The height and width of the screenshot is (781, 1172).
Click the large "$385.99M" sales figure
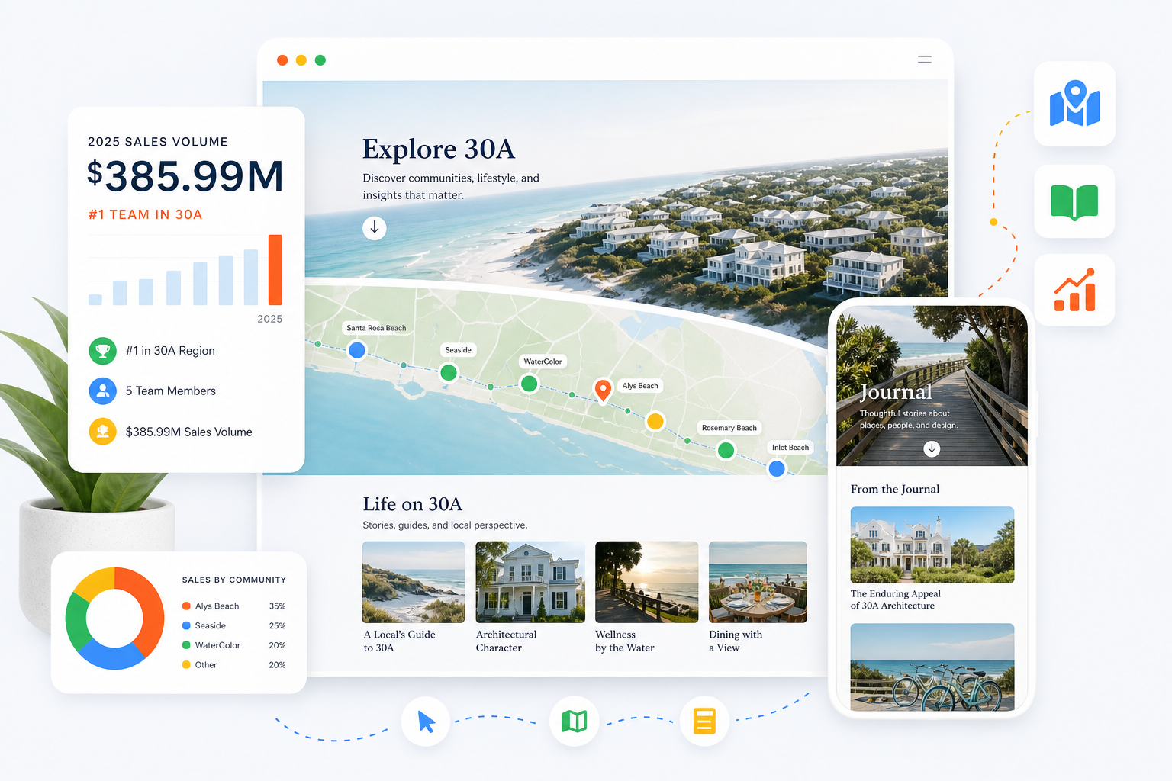pos(185,176)
